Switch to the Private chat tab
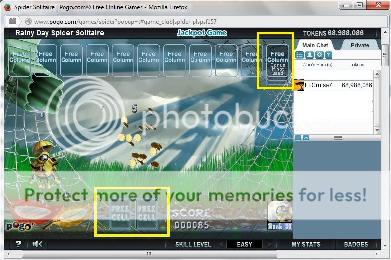 [x=360, y=45]
